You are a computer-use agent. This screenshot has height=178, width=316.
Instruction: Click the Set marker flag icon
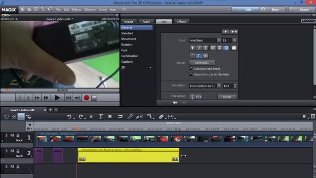click(110, 117)
